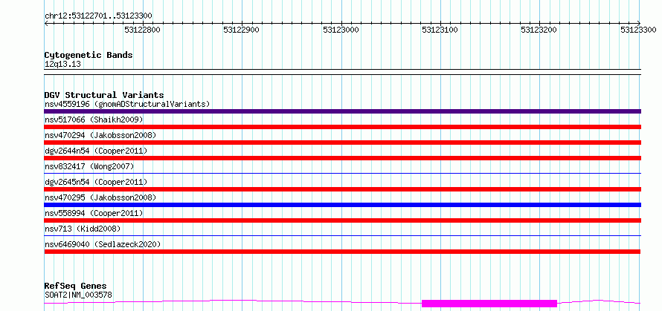Select the nsv517066 Shaikh2009 red bar

(x=342, y=127)
